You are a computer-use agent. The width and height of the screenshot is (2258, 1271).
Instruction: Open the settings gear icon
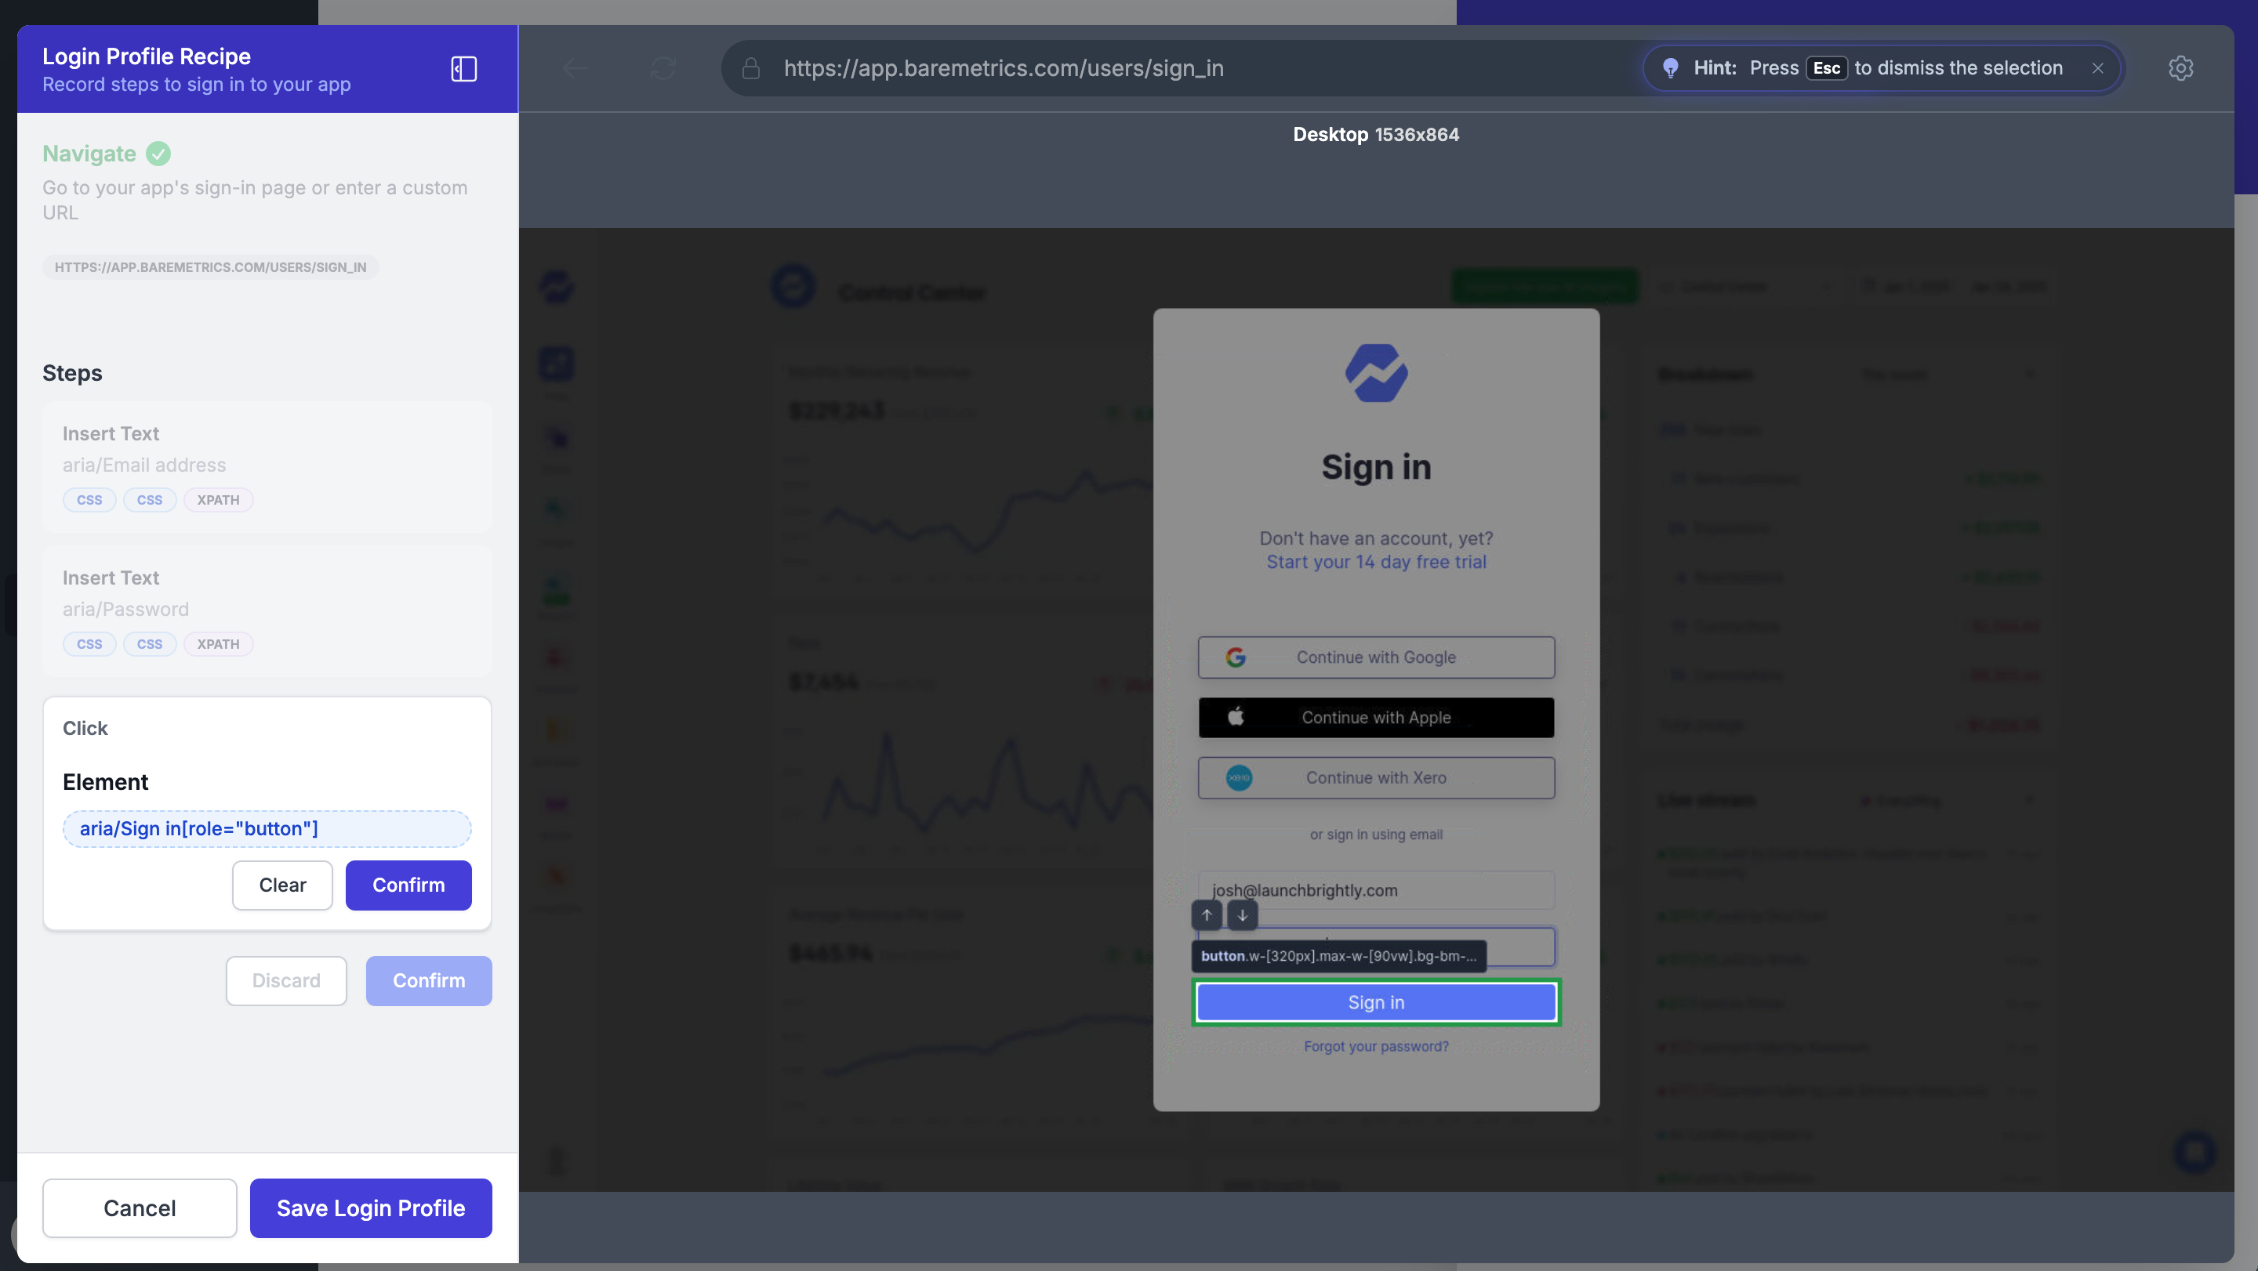2181,68
